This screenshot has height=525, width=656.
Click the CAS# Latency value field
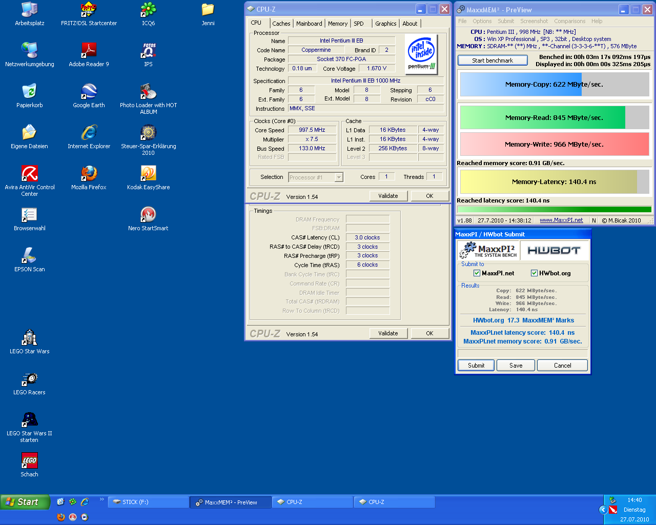(367, 237)
